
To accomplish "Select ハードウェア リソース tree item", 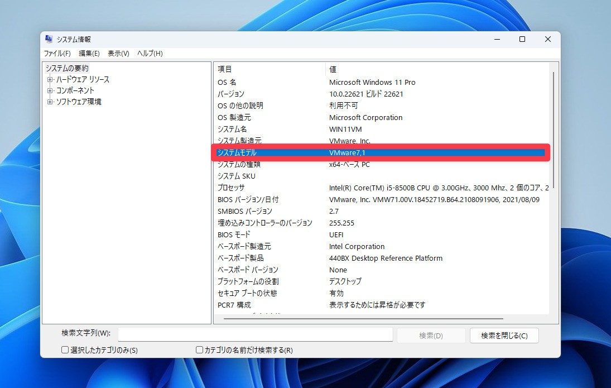I will [x=83, y=79].
